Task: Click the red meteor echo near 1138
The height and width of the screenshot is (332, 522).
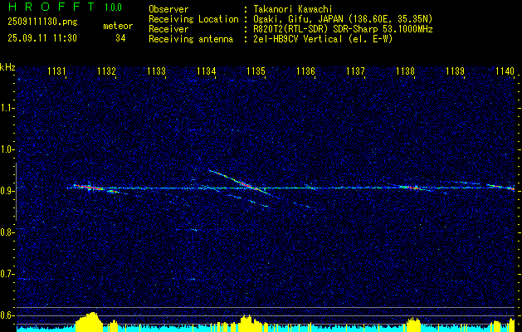Action: 412,188
